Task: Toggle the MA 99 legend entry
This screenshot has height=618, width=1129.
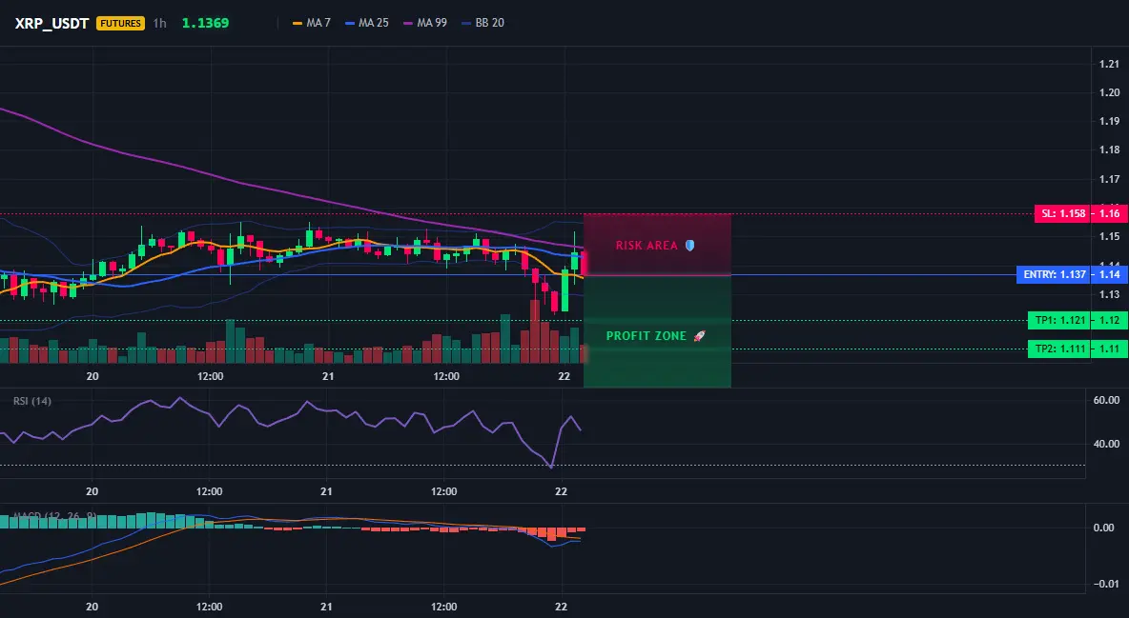Action: tap(425, 23)
